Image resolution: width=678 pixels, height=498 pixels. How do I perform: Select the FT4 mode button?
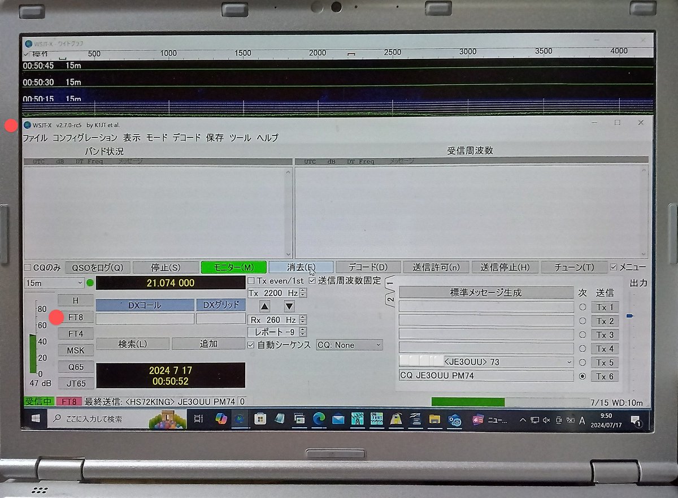[76, 334]
